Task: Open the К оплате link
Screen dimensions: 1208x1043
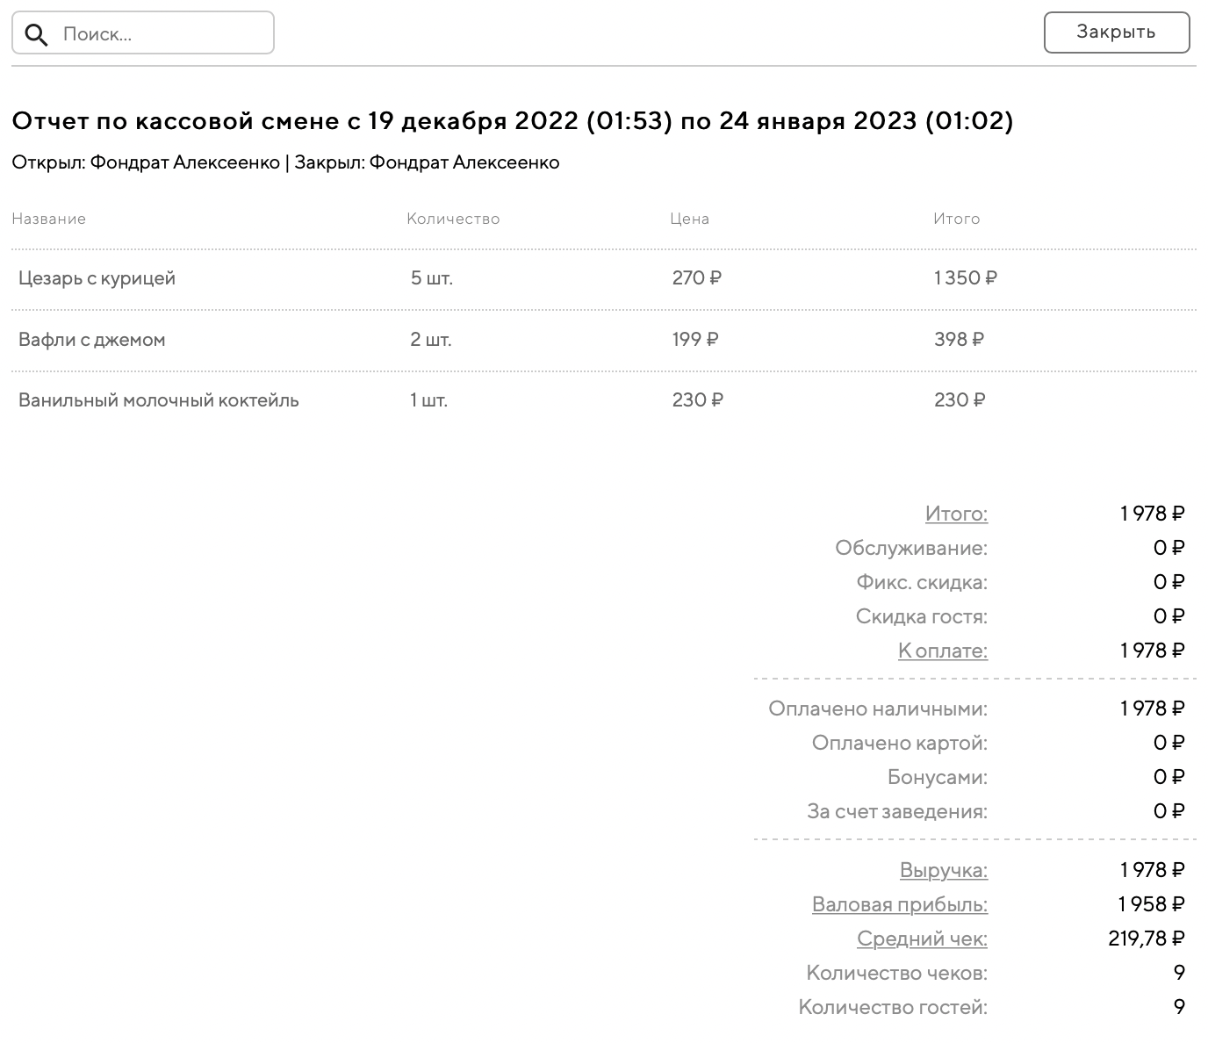Action: coord(942,651)
